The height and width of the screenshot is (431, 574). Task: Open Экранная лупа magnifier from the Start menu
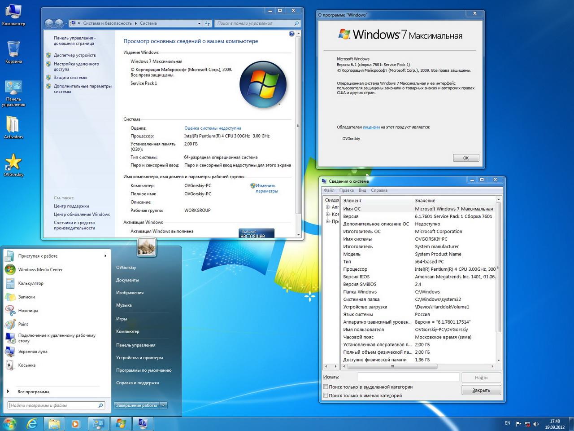(34, 352)
